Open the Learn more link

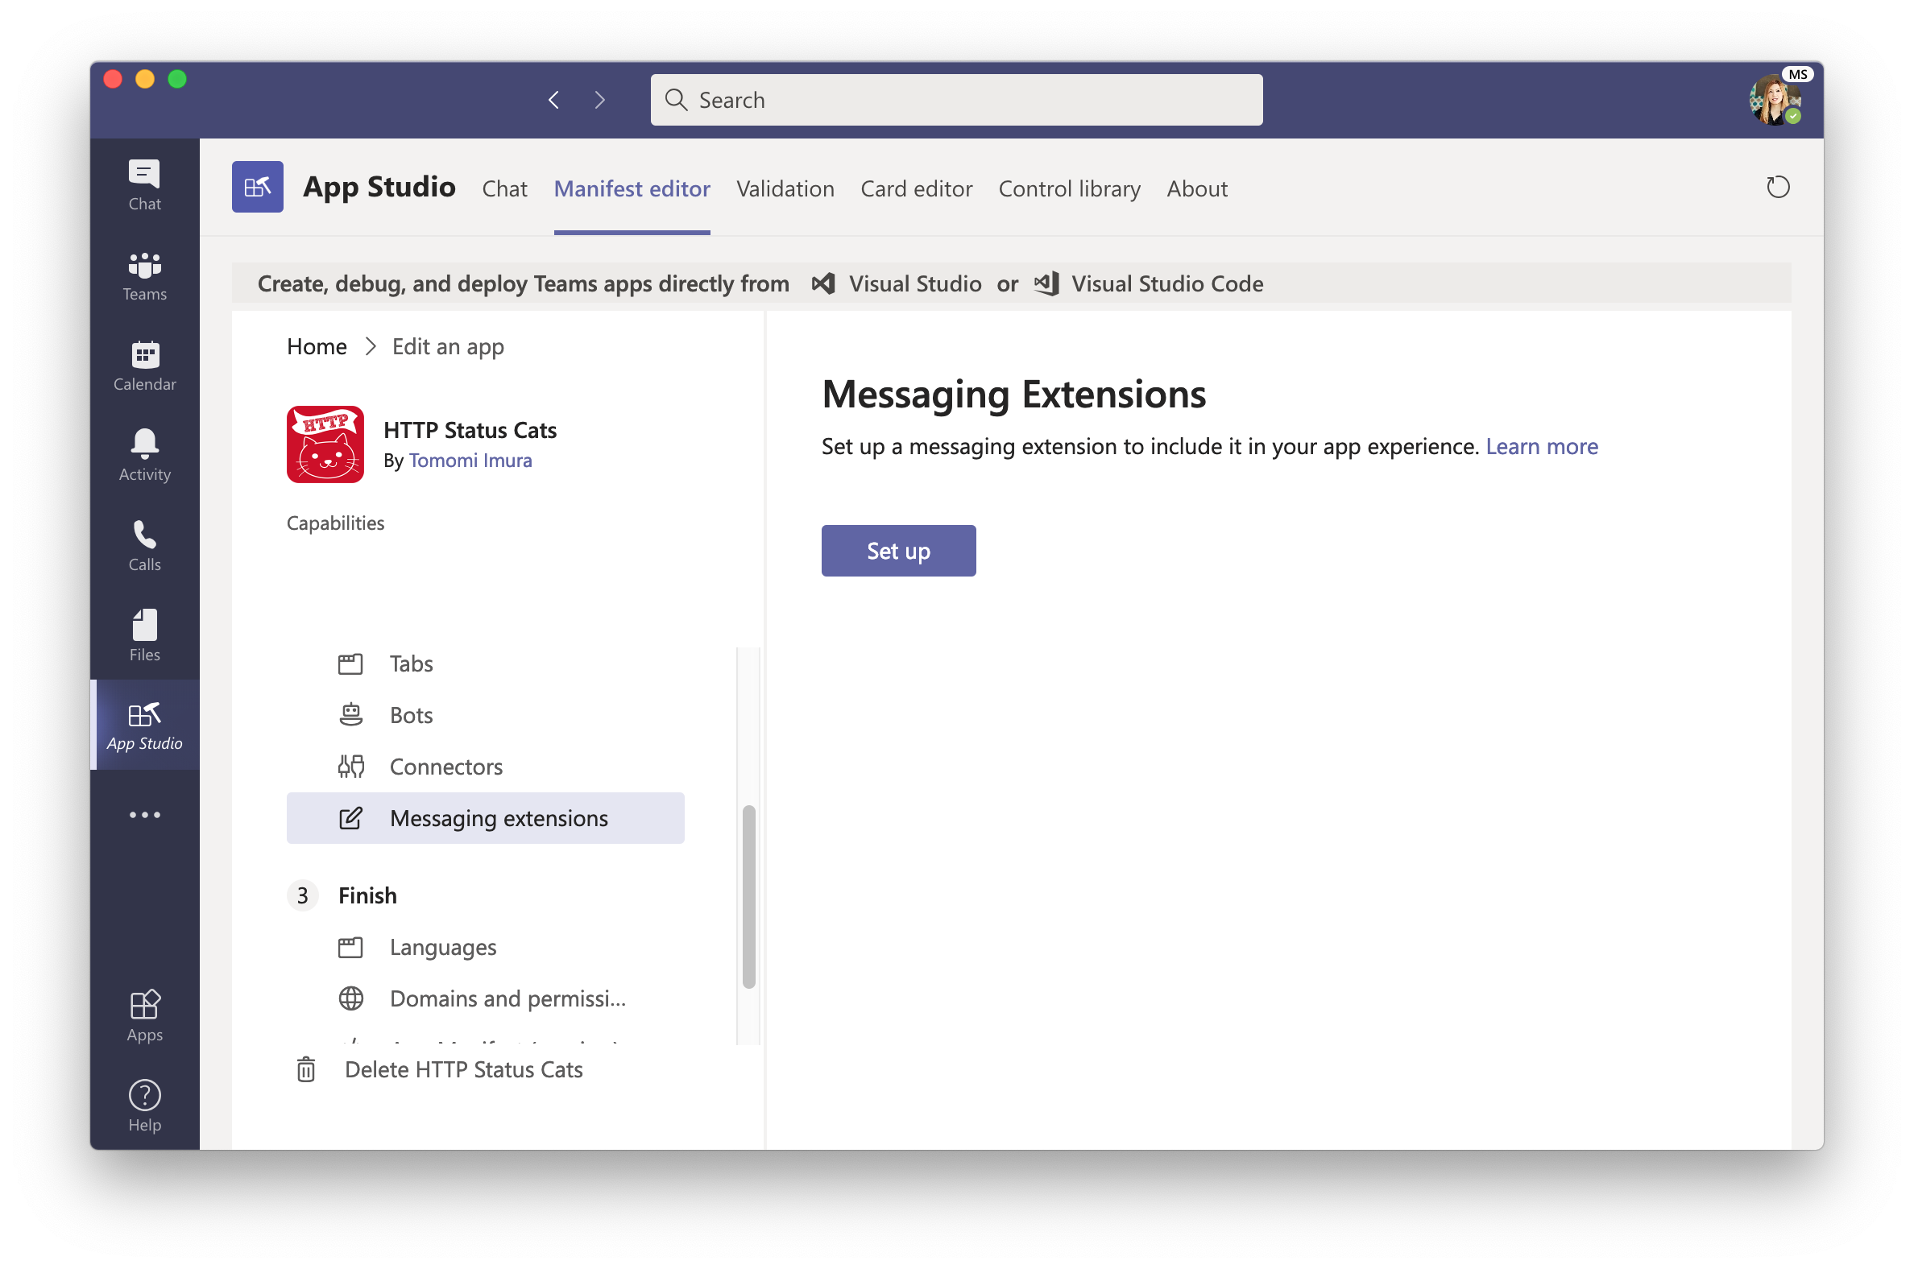(x=1541, y=447)
